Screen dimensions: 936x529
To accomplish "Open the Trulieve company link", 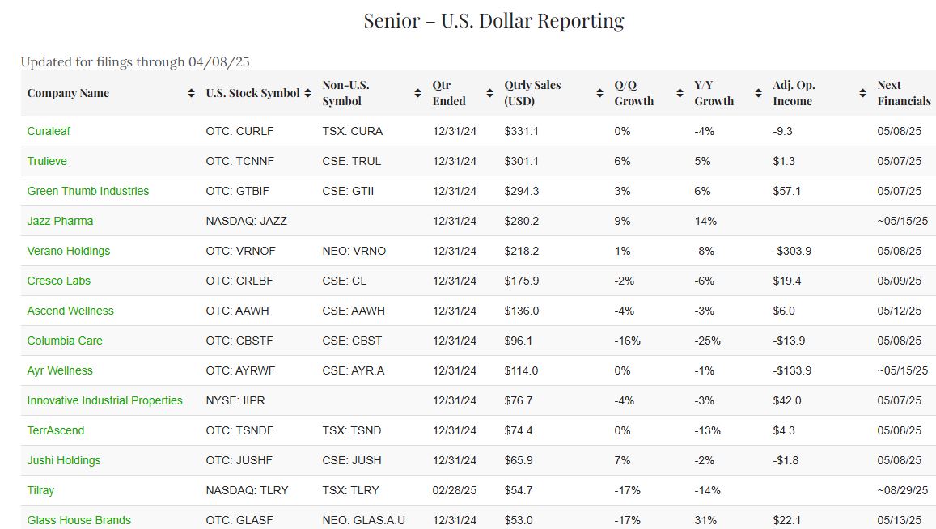I will coord(47,161).
